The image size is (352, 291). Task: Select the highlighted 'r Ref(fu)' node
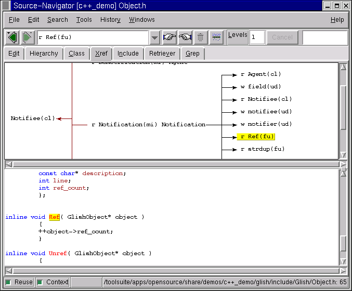256,137
